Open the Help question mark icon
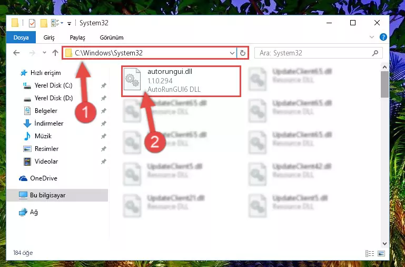Screen dimensions: 405x267 383,37
